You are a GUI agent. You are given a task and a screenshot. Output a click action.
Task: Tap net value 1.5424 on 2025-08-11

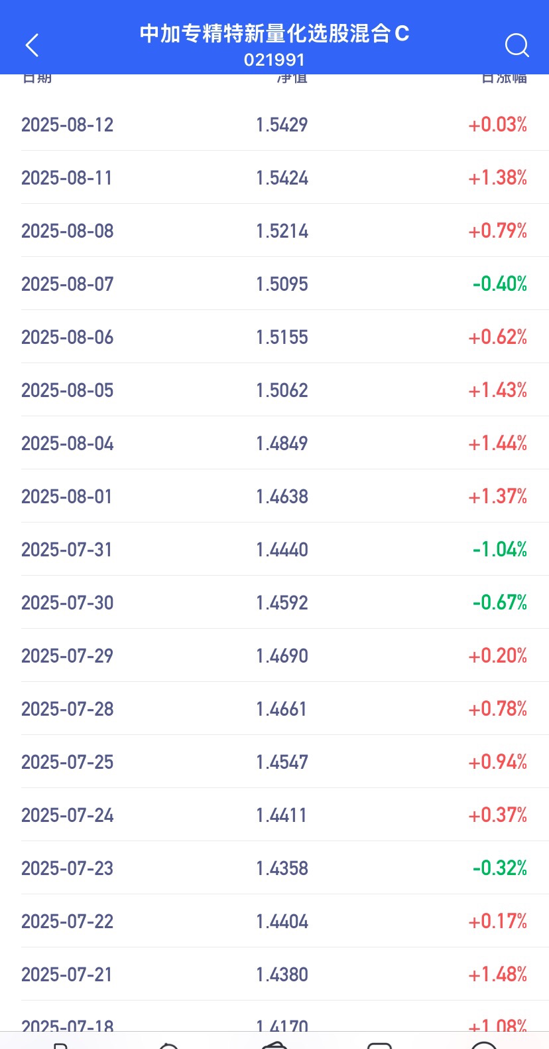pos(282,178)
